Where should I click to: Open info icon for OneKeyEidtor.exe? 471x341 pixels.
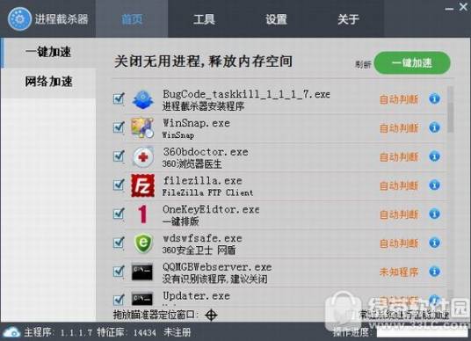coord(434,214)
